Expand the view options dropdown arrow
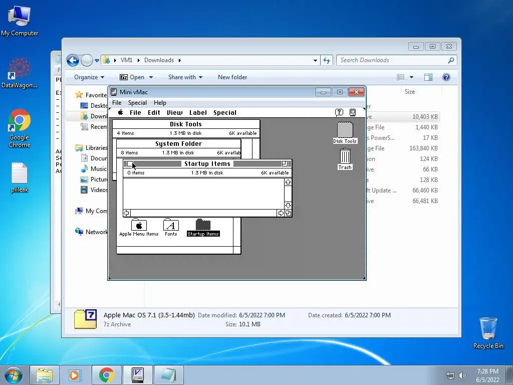 [x=412, y=77]
